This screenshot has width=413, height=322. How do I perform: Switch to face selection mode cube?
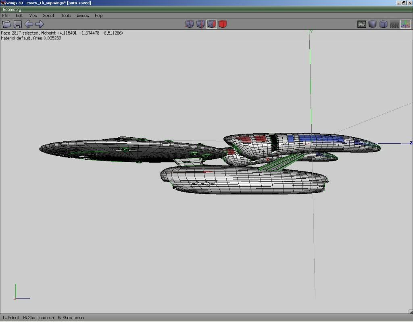[211, 24]
